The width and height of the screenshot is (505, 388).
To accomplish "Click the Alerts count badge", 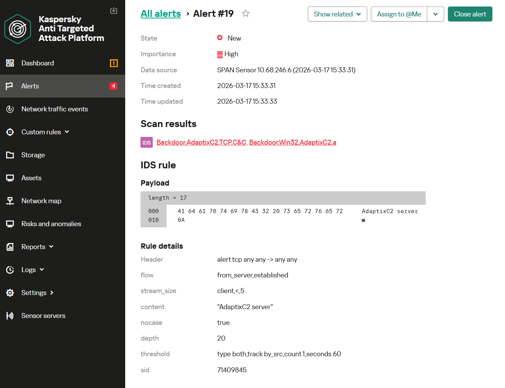I will tap(113, 86).
